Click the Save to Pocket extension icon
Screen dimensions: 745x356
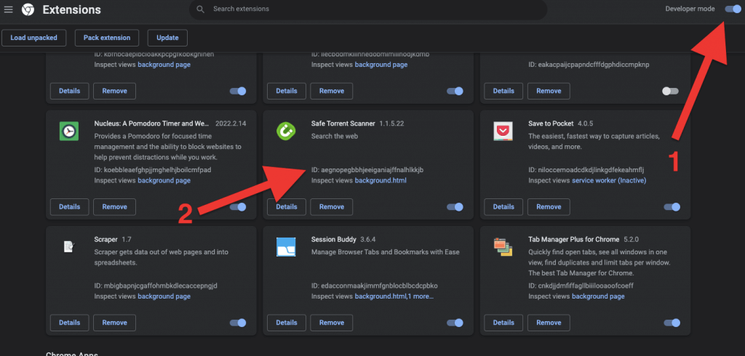click(x=503, y=131)
